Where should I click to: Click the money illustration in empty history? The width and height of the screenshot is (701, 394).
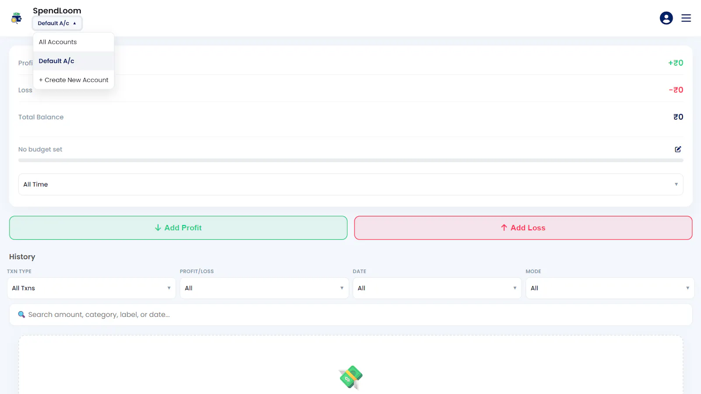pos(350,377)
